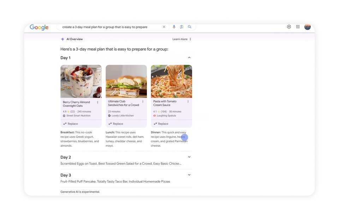Open the pasta with tomato cream sauce photo

[x=172, y=81]
